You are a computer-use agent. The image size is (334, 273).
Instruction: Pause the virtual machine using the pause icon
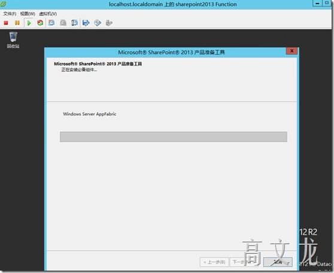coord(17,23)
